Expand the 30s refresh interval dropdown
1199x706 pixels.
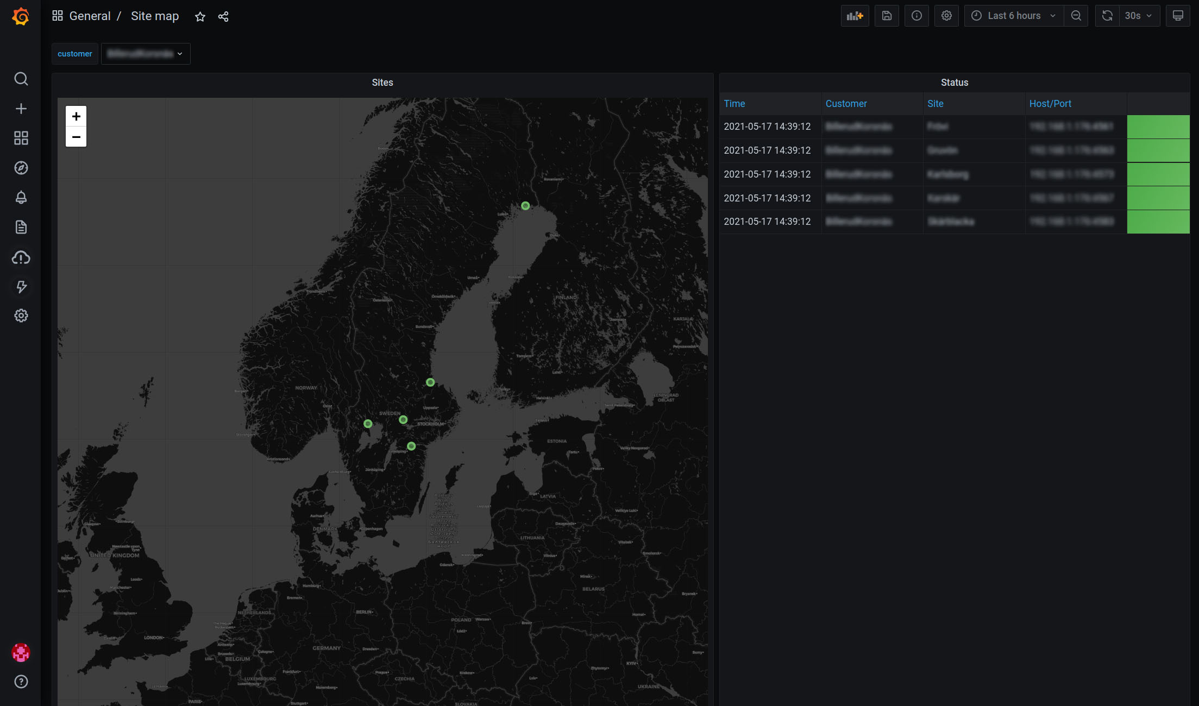tap(1139, 16)
